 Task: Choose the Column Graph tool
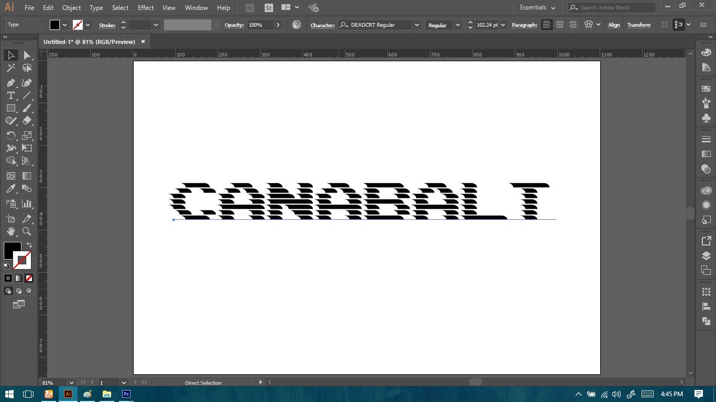[x=27, y=204]
